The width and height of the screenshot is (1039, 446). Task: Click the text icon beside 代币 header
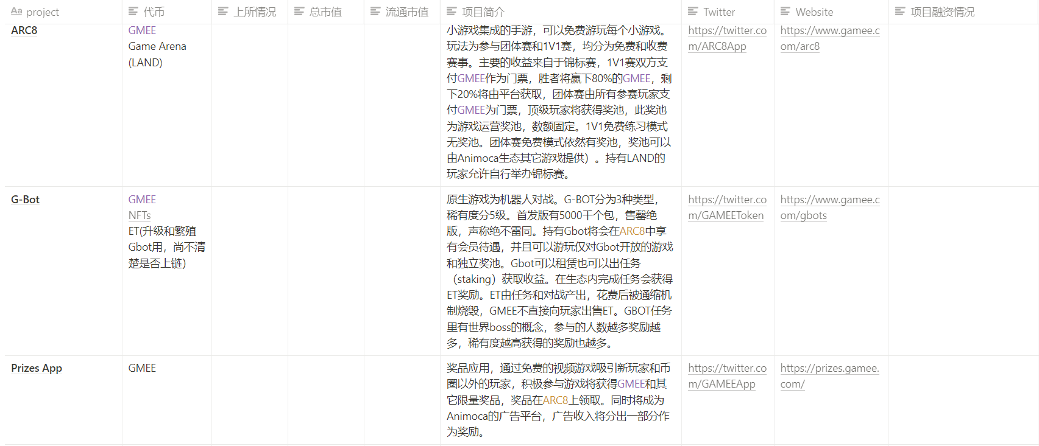133,12
